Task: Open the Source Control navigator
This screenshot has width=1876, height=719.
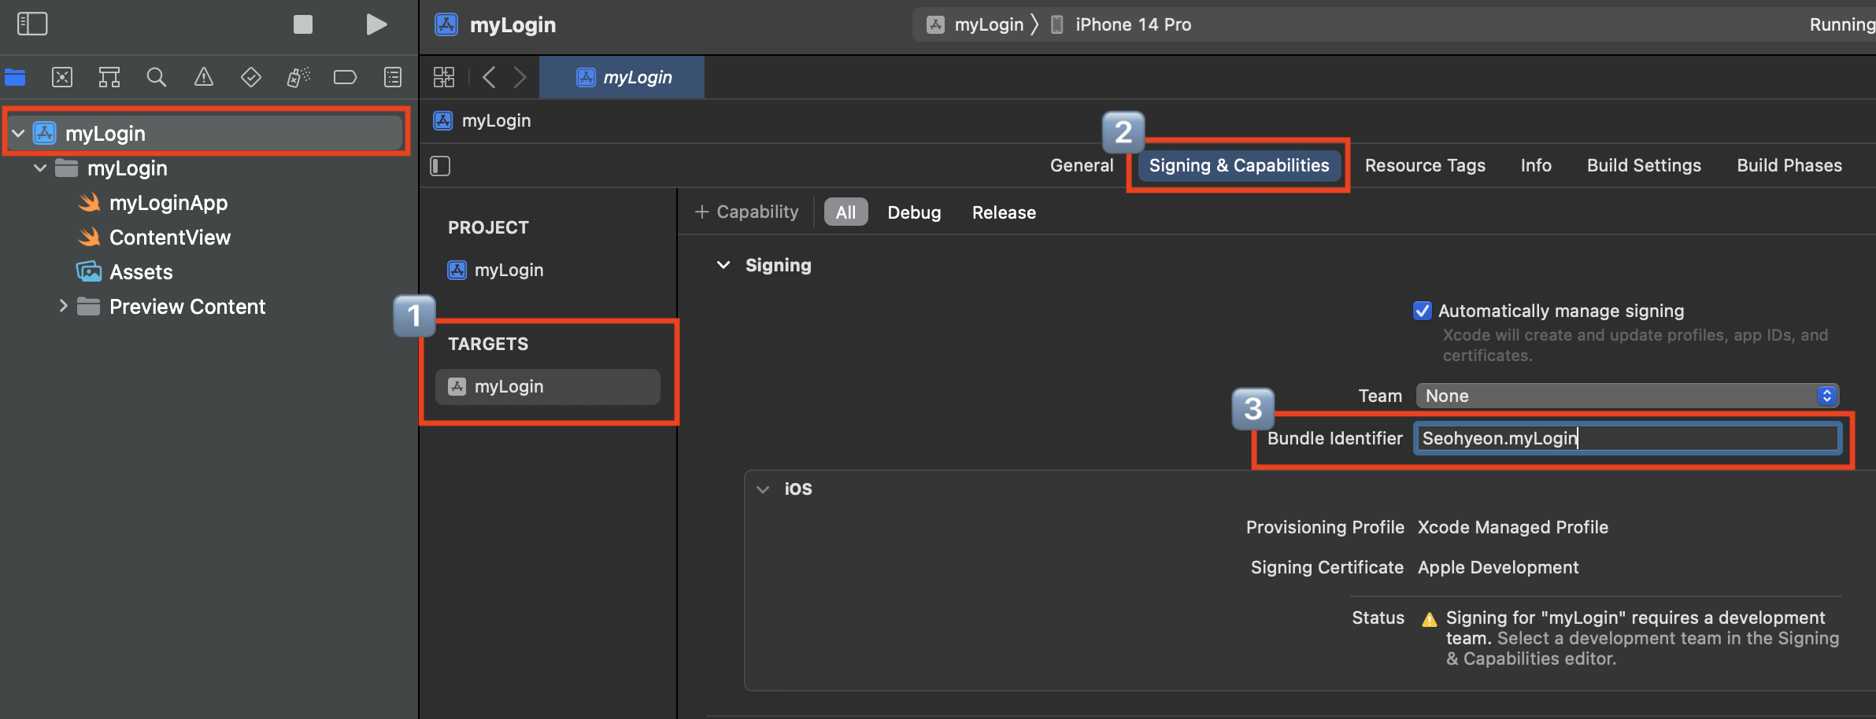Action: (x=62, y=77)
